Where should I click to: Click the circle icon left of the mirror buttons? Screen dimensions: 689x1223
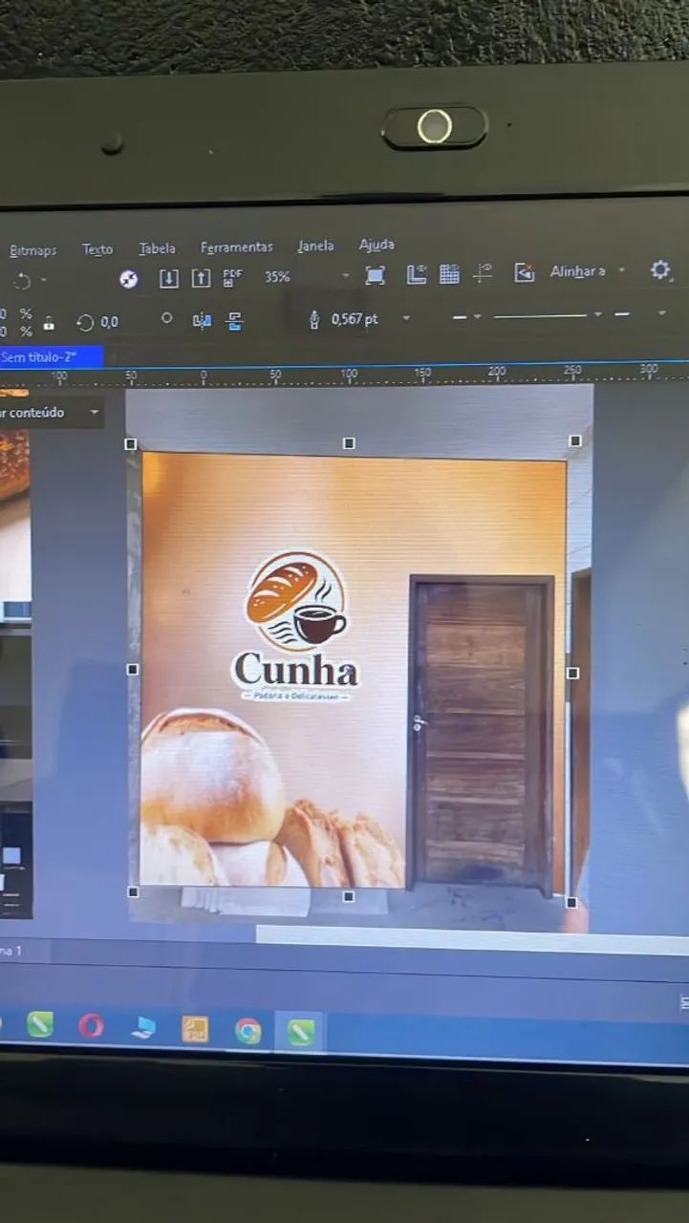tap(166, 318)
